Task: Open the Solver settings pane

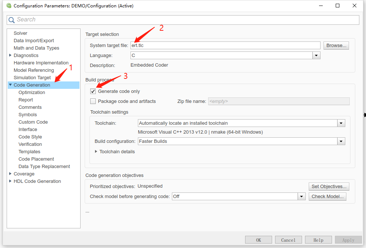Action: pyautogui.click(x=20, y=33)
